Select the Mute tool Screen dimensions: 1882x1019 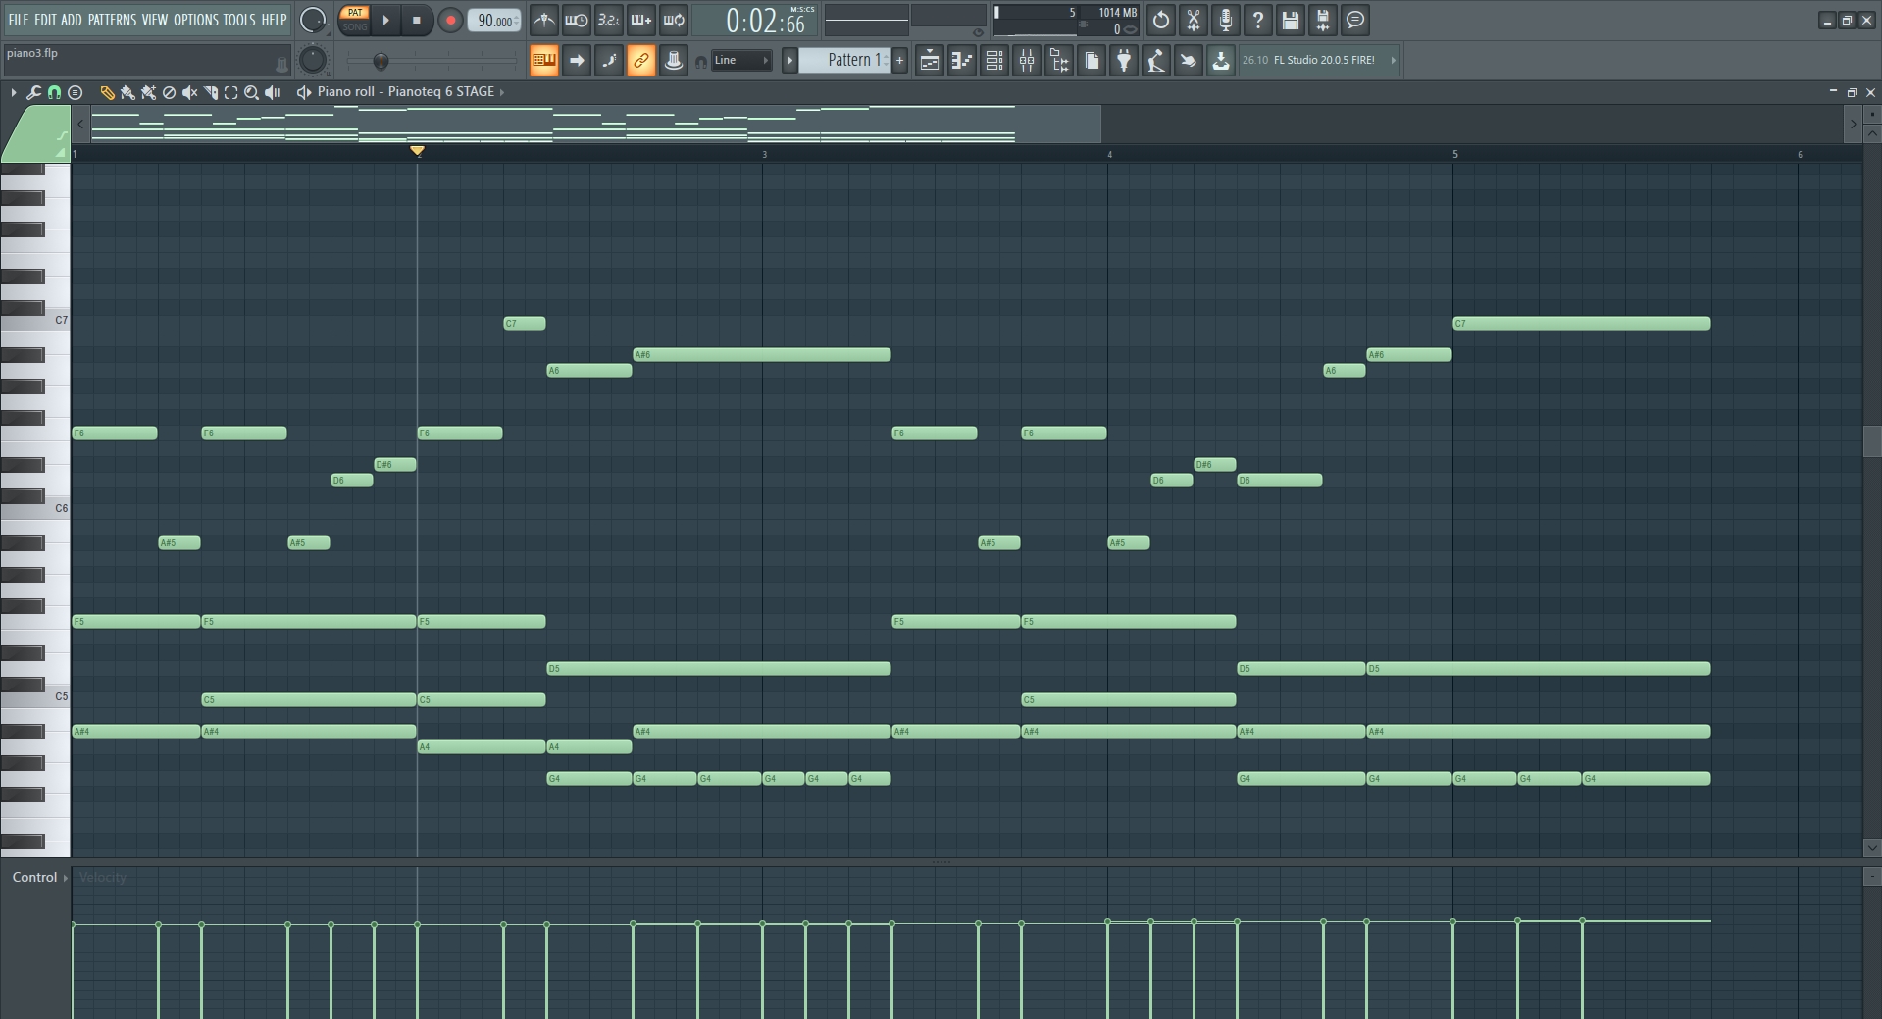(189, 92)
